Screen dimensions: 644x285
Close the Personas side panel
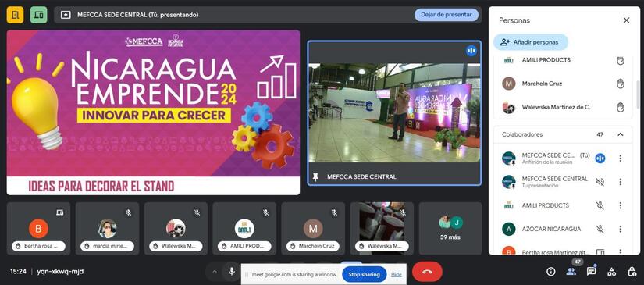(x=626, y=20)
